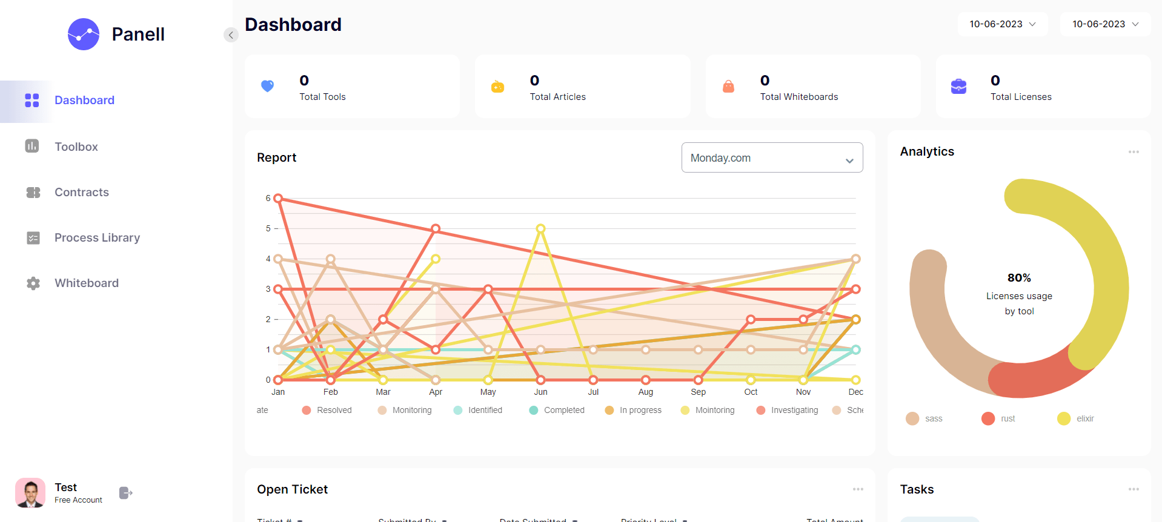This screenshot has width=1162, height=522.
Task: Click the Total Tools card label
Action: (x=322, y=97)
